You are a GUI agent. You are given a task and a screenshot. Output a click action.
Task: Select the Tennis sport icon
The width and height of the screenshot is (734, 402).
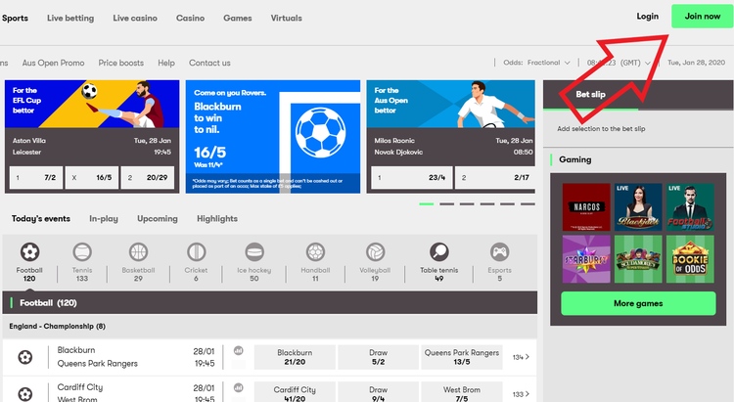tap(82, 252)
